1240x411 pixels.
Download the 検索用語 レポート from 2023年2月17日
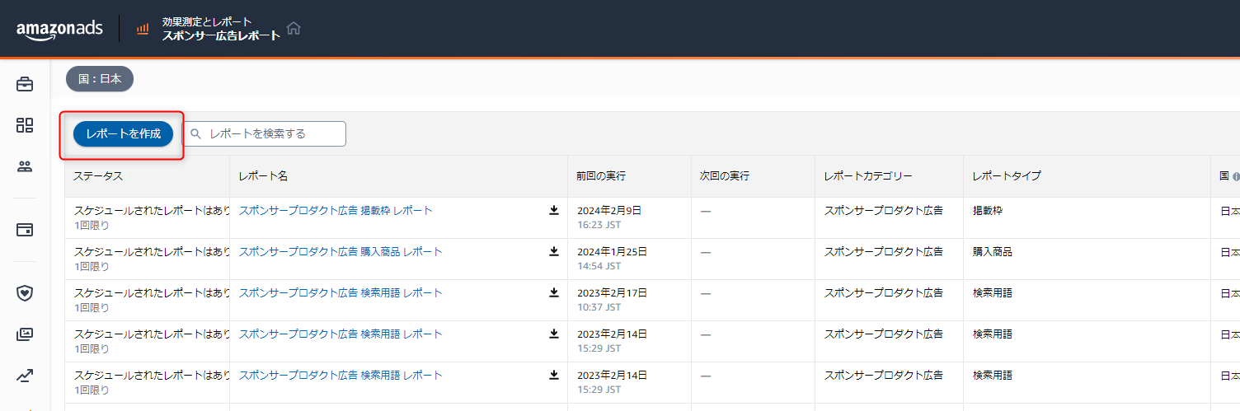[x=554, y=292]
